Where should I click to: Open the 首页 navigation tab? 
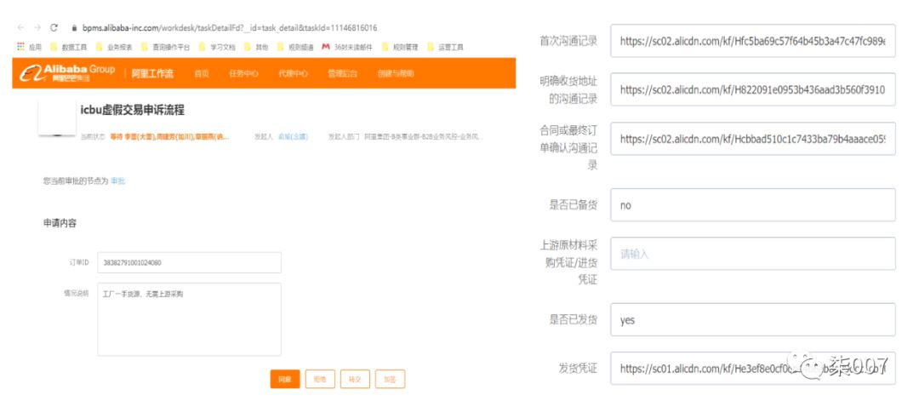click(x=202, y=74)
